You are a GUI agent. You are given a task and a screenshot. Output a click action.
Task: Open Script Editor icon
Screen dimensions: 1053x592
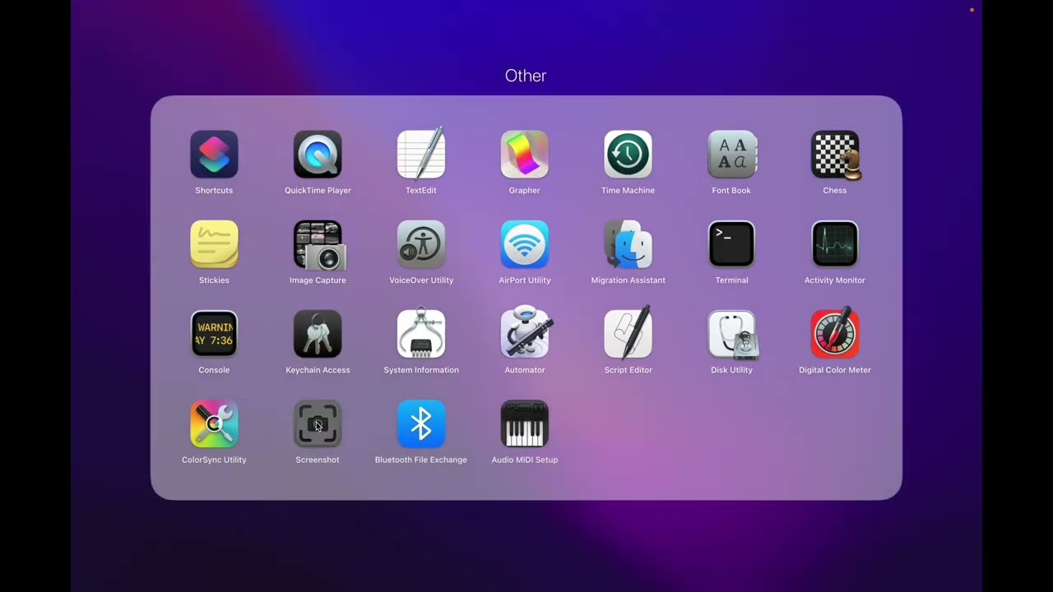628,334
